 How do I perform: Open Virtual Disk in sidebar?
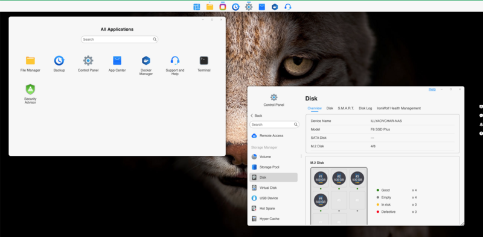264,188
